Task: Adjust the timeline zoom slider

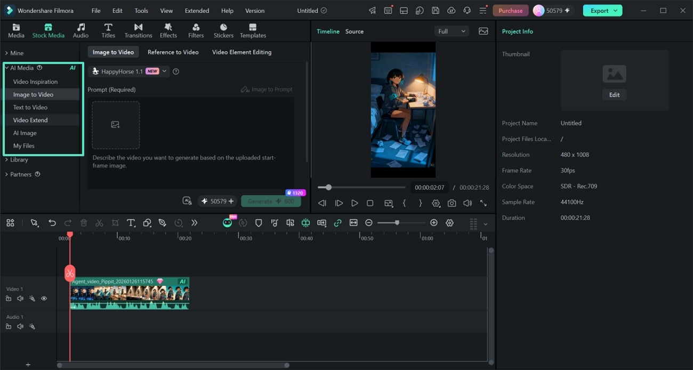Action: click(x=401, y=223)
